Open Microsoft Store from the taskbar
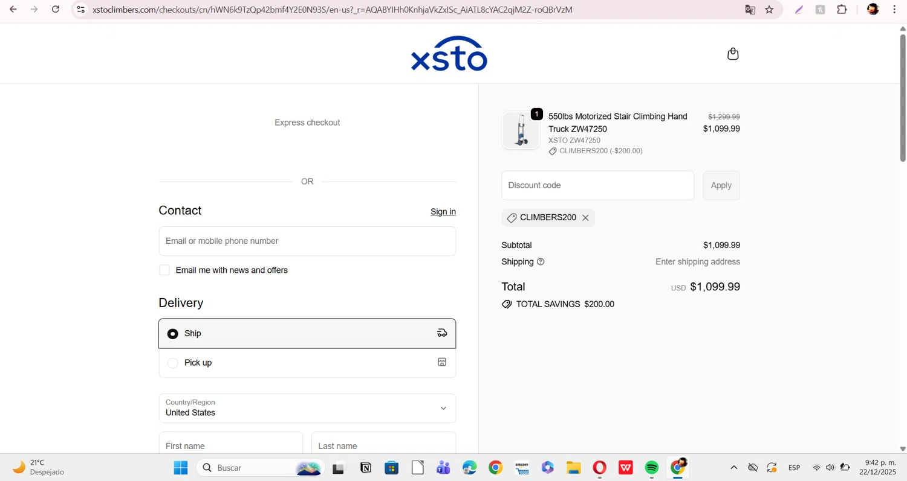Image resolution: width=907 pixels, height=481 pixels. pyautogui.click(x=391, y=468)
